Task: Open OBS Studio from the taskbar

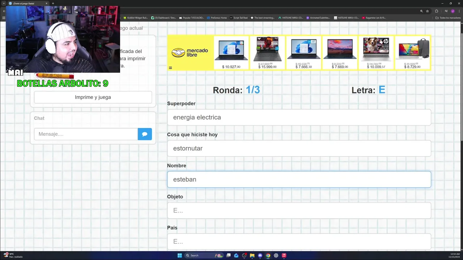Action: 244,255
